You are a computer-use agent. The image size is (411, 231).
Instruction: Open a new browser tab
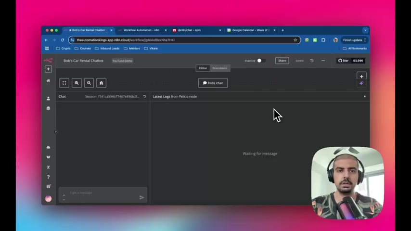[x=283, y=30]
